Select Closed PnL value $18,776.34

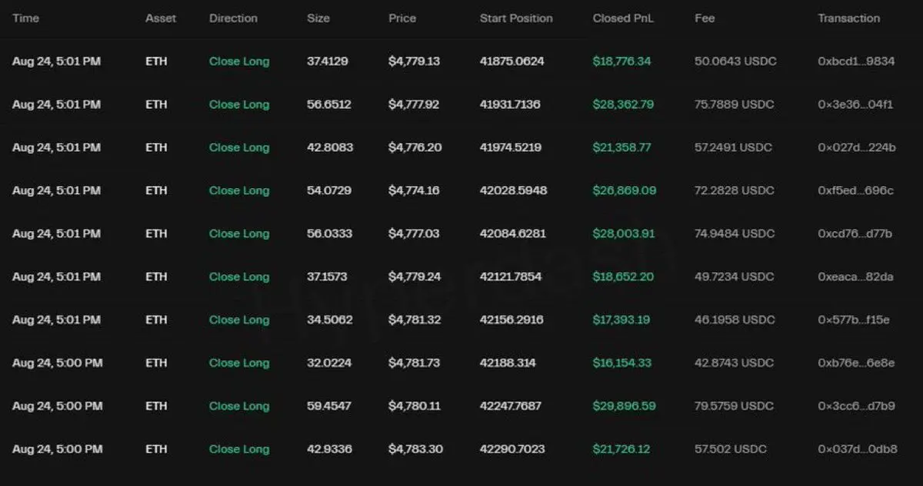(621, 61)
